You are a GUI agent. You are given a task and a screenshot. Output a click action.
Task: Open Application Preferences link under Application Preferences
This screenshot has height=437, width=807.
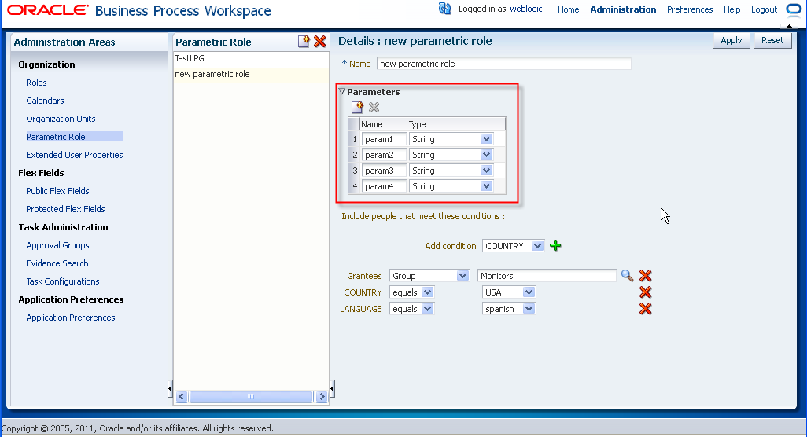tap(71, 318)
